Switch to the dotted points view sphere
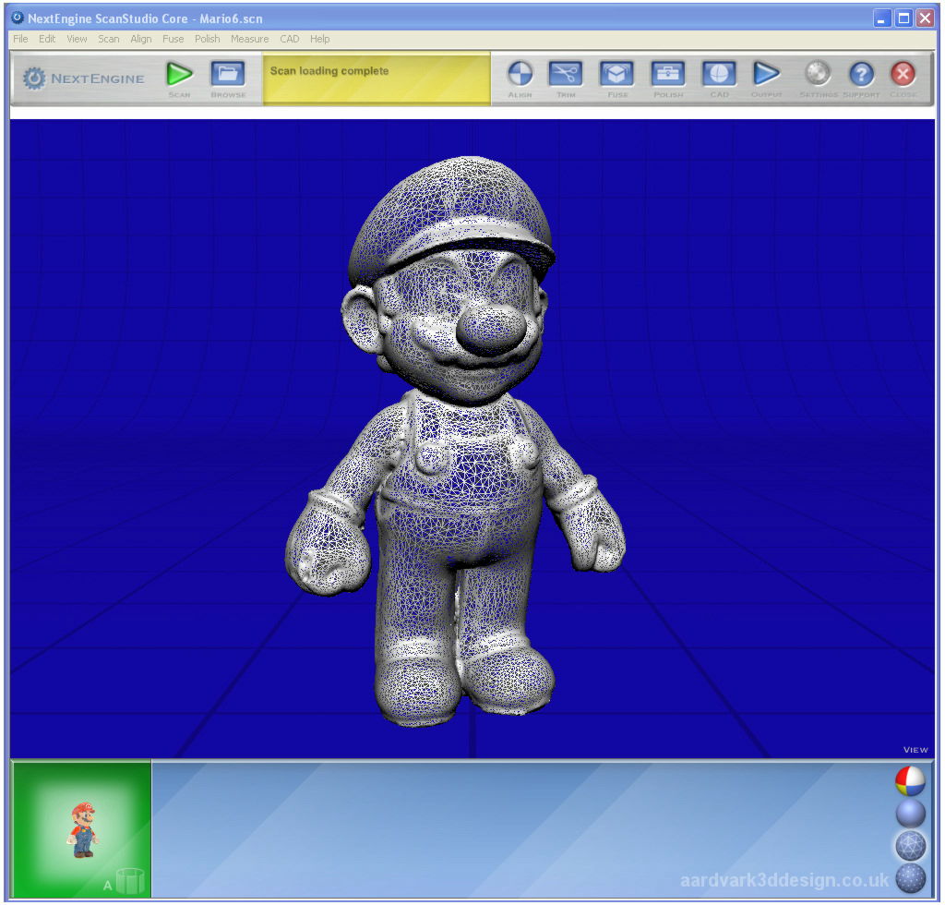Image resolution: width=945 pixels, height=905 pixels. point(910,878)
